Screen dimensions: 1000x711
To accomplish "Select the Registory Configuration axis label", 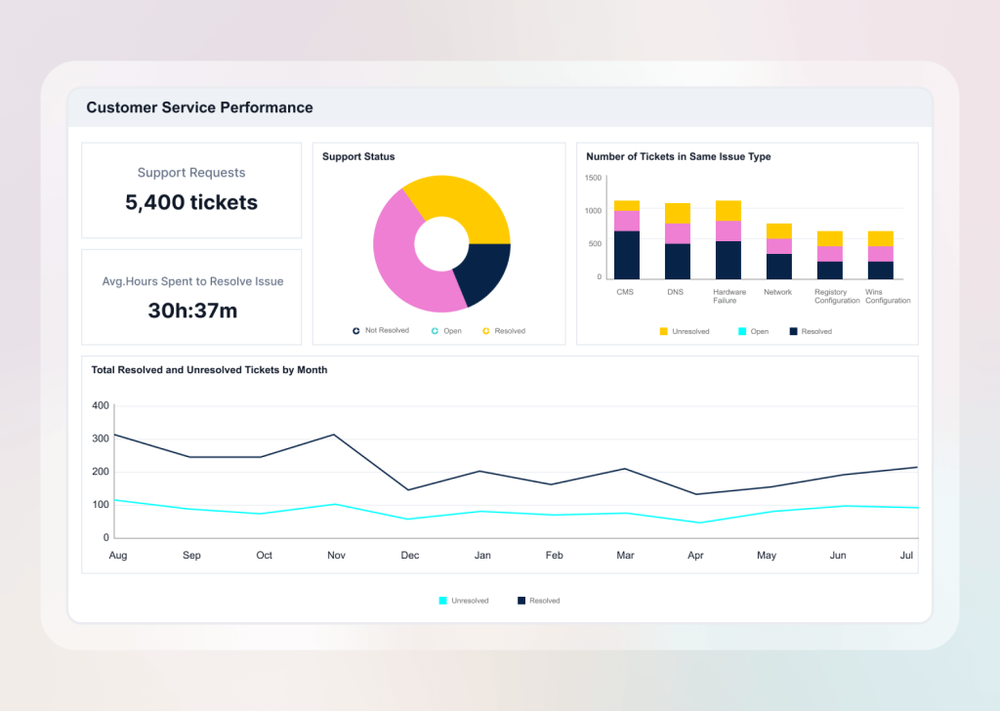I will 837,296.
